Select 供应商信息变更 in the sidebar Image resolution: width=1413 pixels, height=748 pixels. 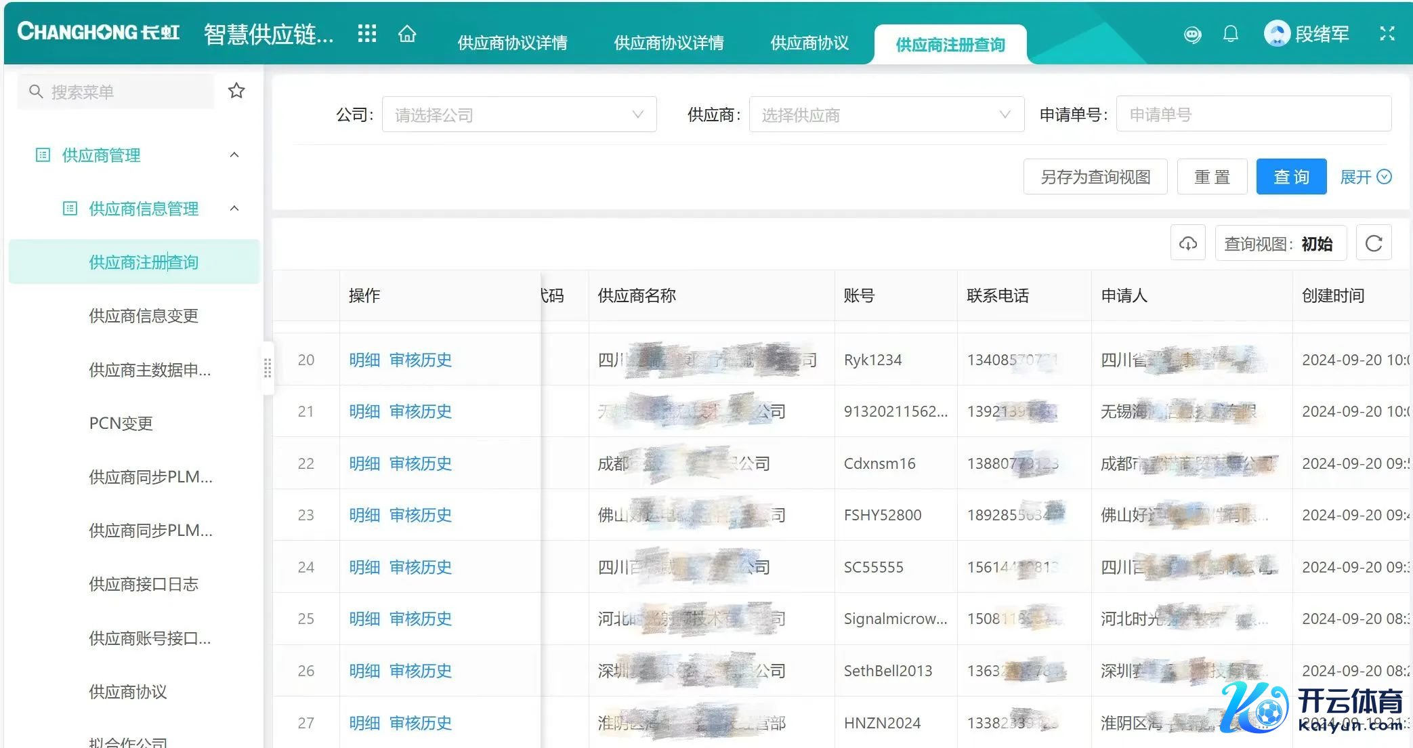point(144,316)
